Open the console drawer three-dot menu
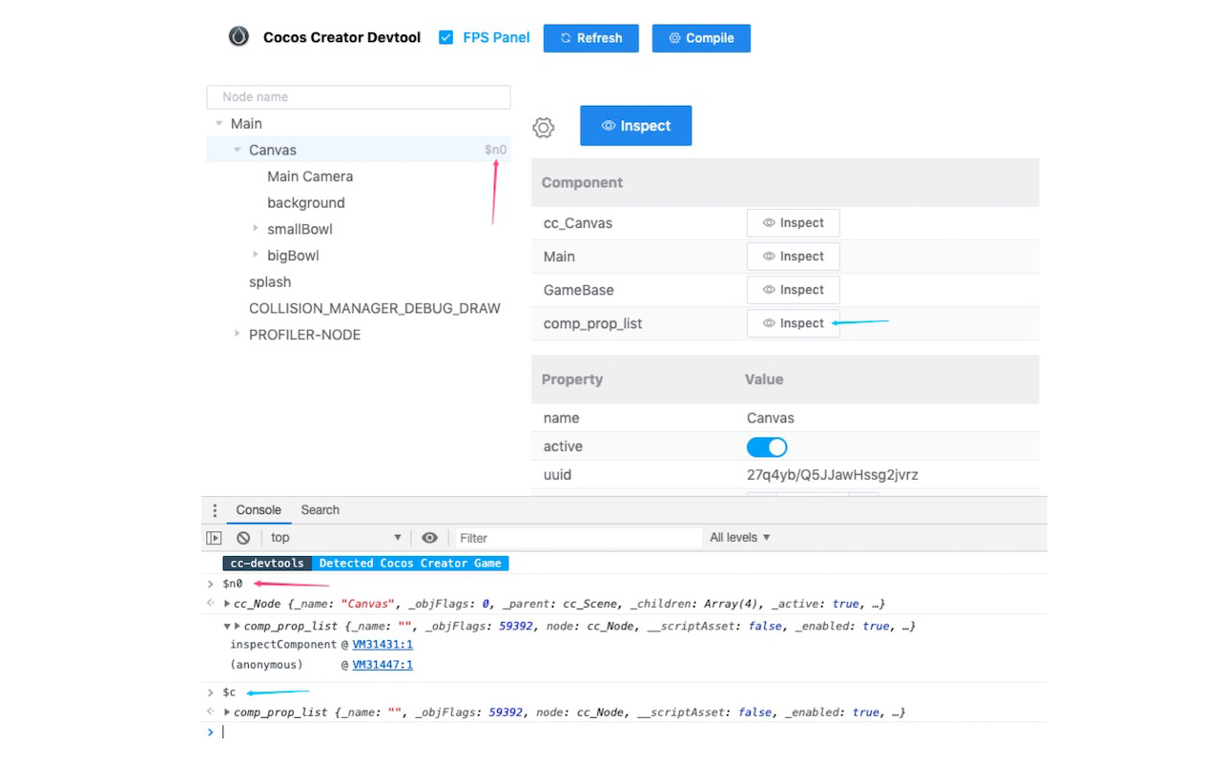 215,510
